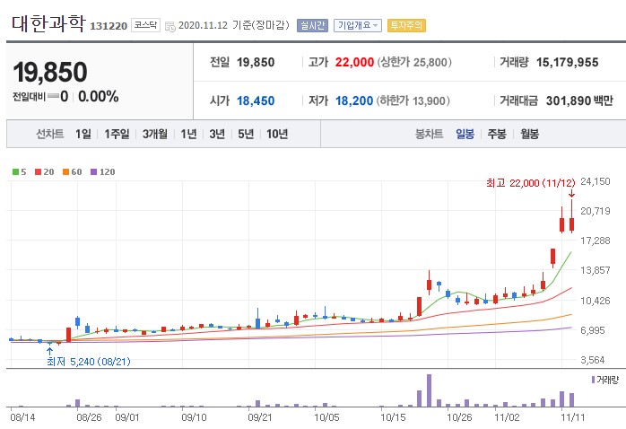Click the 10/05 date axis label

[326, 417]
